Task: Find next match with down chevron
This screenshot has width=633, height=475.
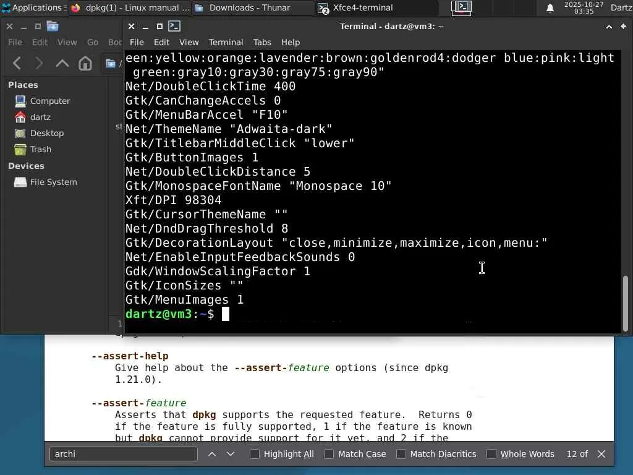Action: [231, 454]
